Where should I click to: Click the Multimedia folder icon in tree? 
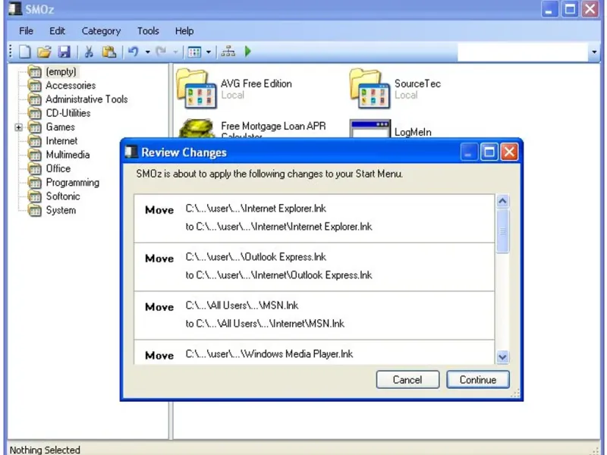point(35,155)
